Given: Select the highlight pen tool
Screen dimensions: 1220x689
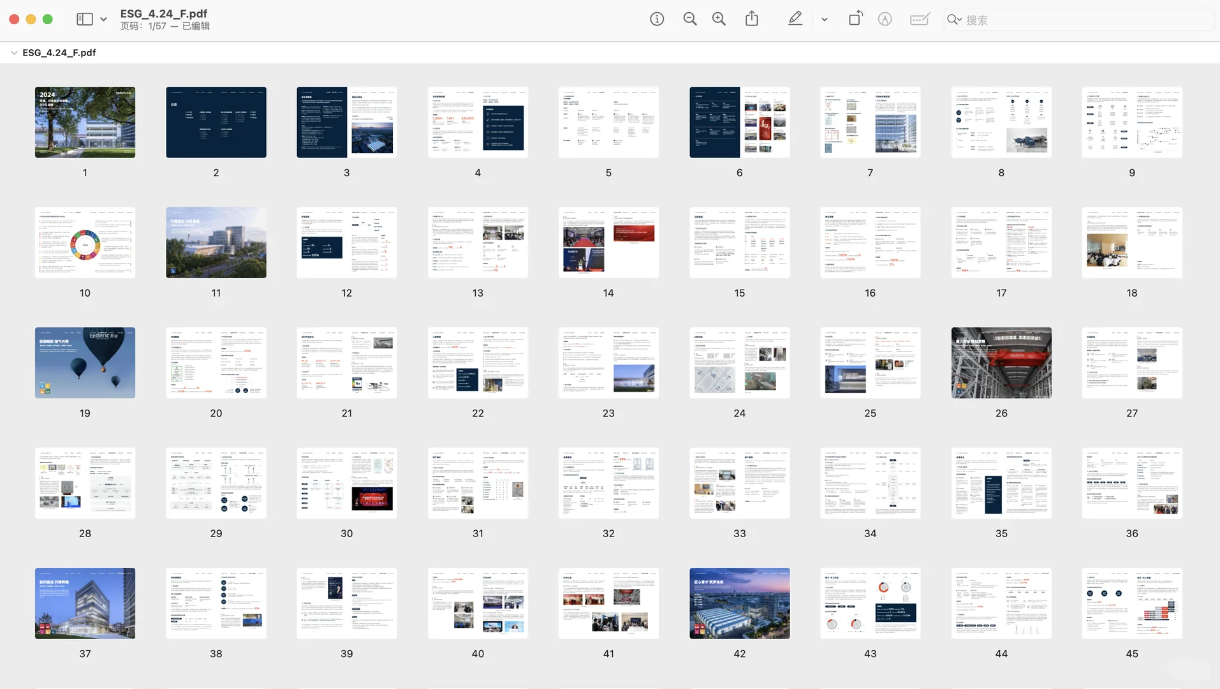Looking at the screenshot, I should (795, 19).
